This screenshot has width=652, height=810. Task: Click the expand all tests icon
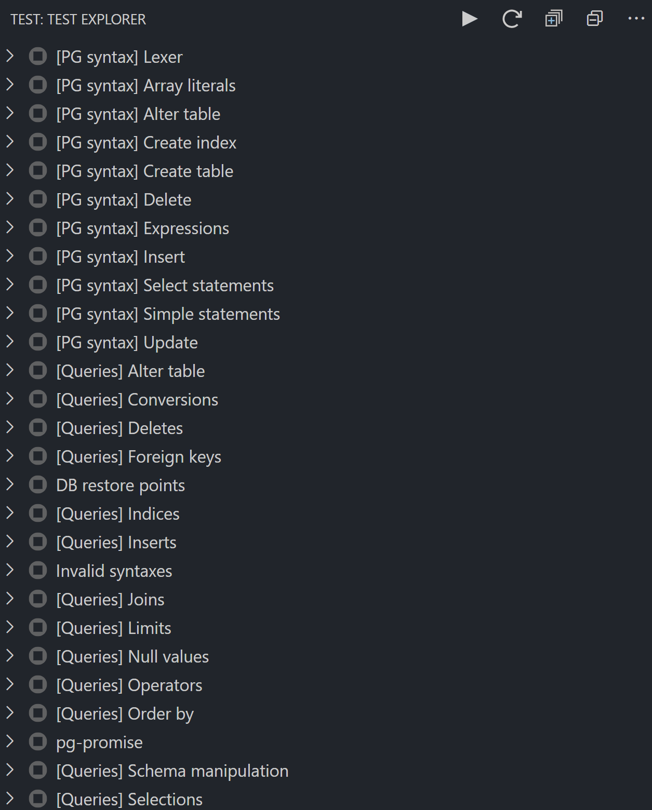coord(553,19)
